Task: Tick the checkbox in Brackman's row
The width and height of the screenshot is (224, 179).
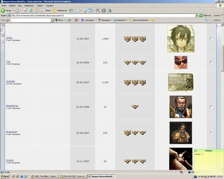Action: point(211,133)
